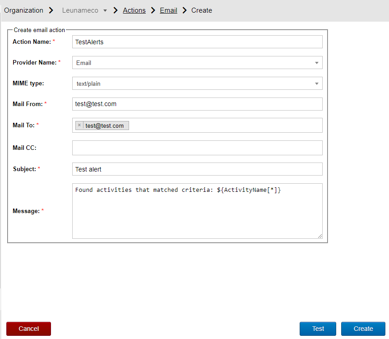Grab the Message textarea resize handle

(x=320, y=236)
